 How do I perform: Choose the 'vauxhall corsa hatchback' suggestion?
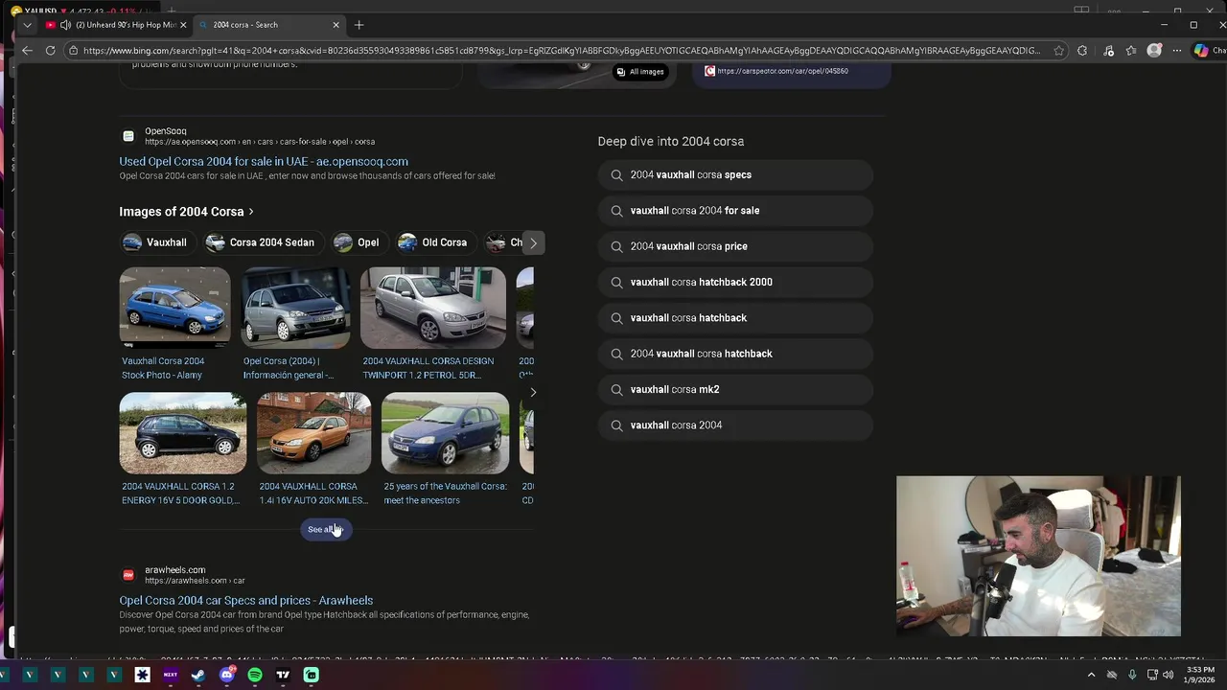(x=735, y=318)
